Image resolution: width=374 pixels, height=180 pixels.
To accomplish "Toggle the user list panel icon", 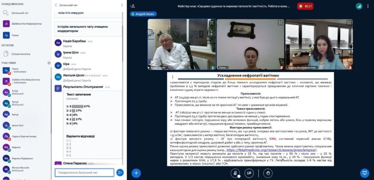I will [133, 6].
